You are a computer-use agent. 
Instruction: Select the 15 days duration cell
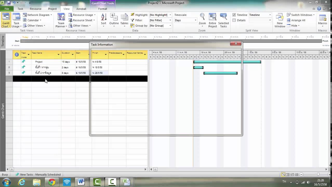(68, 62)
